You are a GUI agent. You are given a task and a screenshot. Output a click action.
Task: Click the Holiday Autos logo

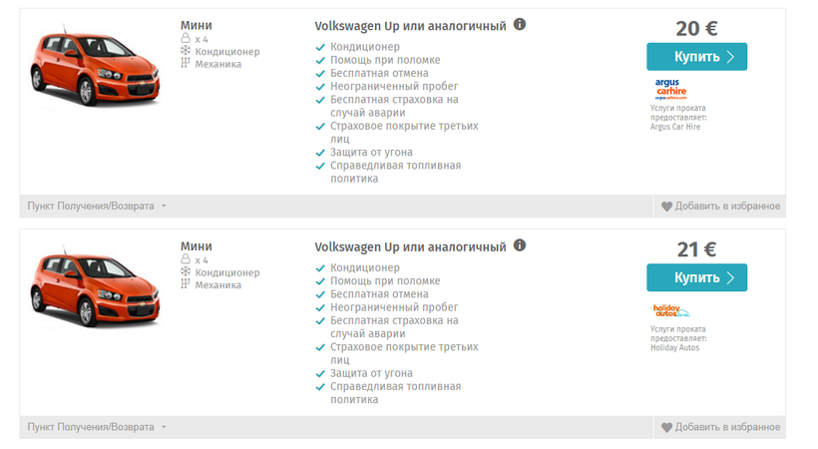671,310
